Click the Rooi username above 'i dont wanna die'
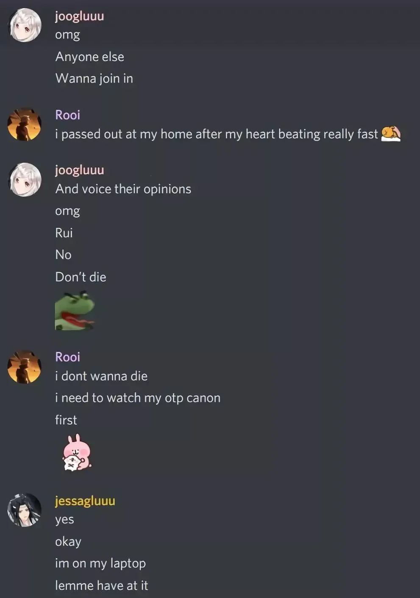 [68, 357]
